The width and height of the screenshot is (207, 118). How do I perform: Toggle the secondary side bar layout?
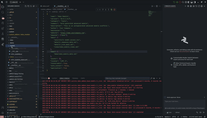click(195, 2)
